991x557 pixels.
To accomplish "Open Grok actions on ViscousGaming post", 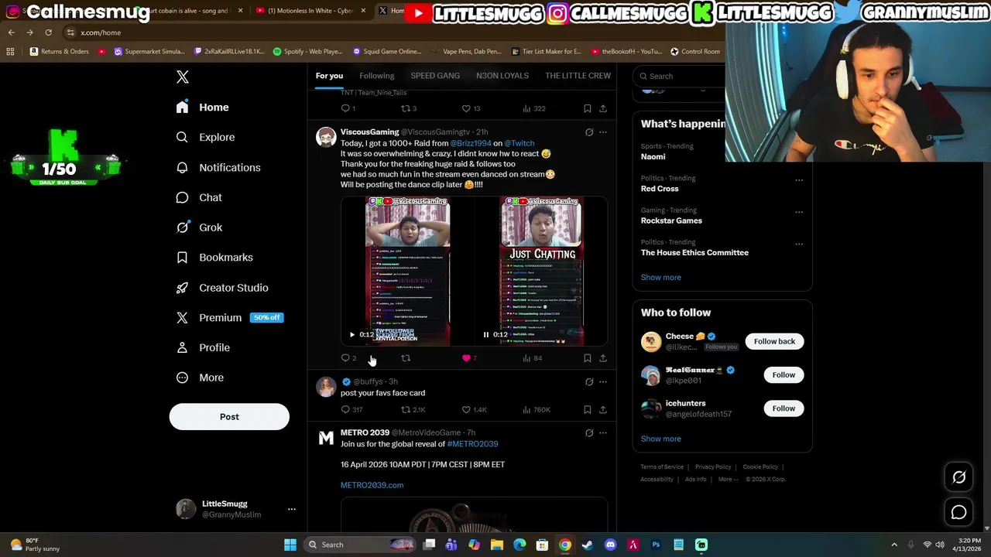I will point(589,132).
